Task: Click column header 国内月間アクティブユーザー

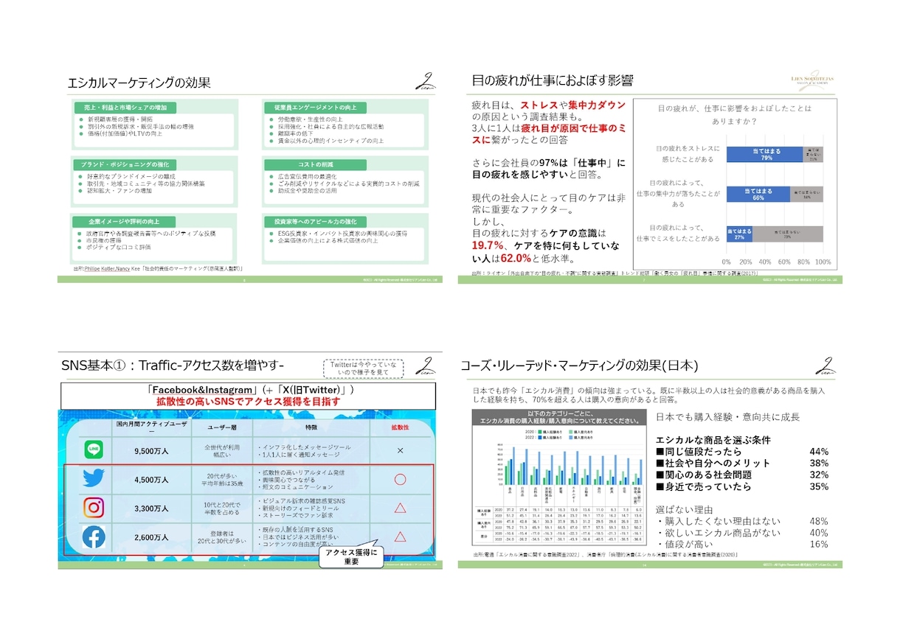Action: [151, 429]
